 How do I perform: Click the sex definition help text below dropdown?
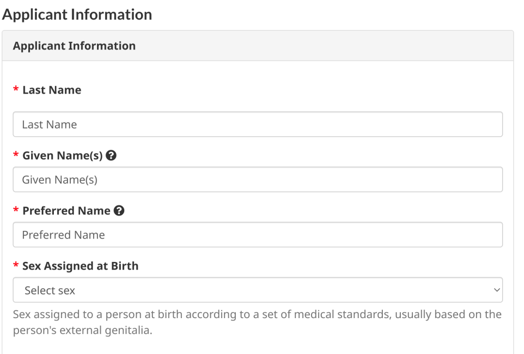coord(257,314)
